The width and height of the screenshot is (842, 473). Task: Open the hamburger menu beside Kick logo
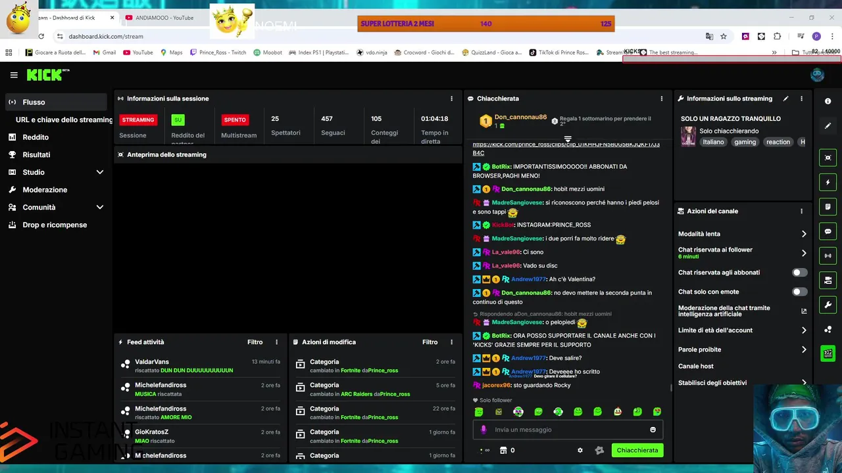pyautogui.click(x=14, y=75)
